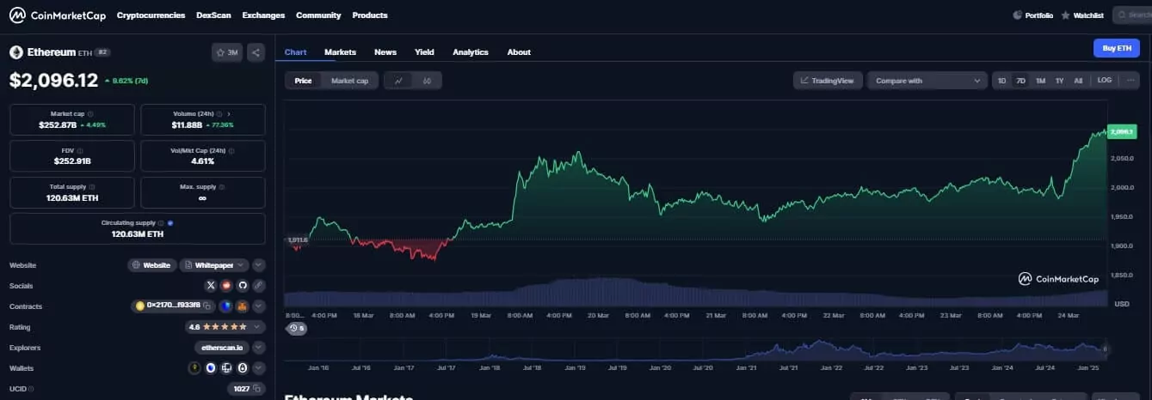Adjust the historical range selector handle
This screenshot has height=400, width=1152.
tap(1105, 349)
